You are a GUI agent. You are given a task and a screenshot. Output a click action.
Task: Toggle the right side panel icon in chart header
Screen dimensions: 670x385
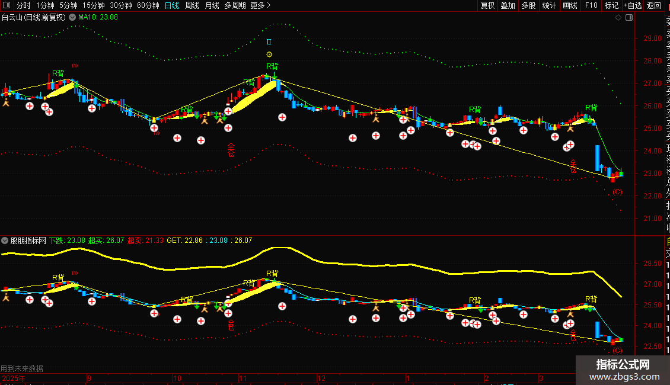[629, 18]
